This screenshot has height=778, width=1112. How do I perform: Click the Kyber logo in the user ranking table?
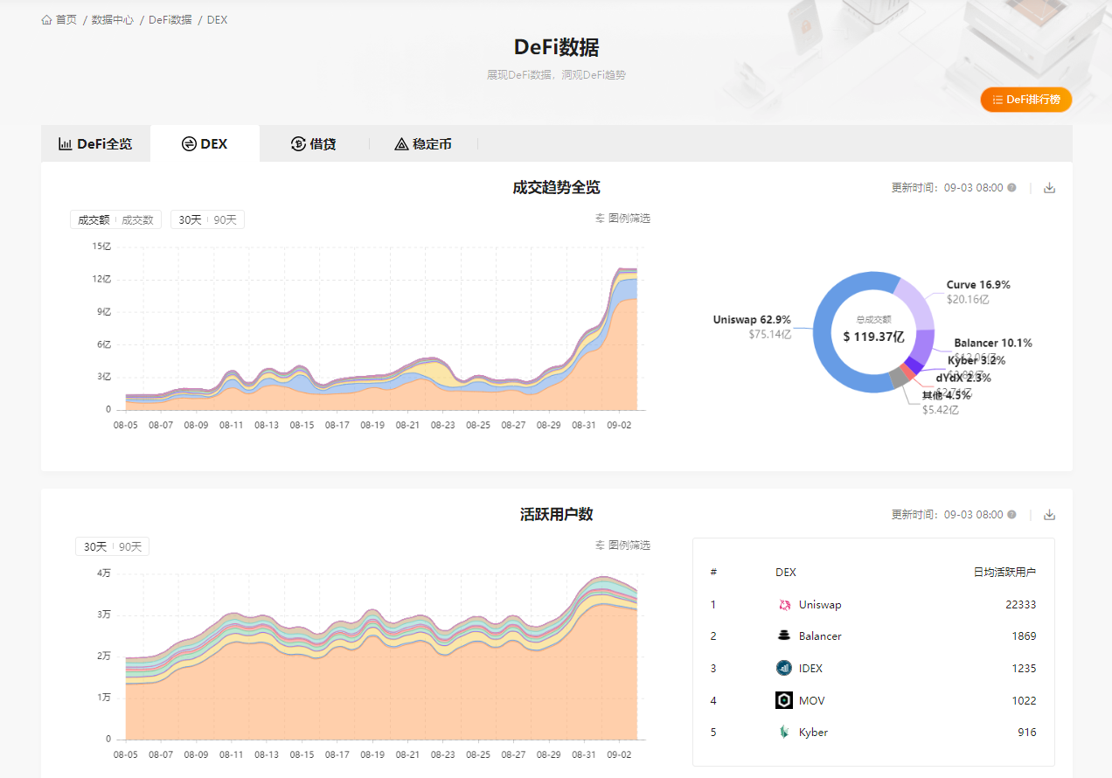pyautogui.click(x=783, y=732)
